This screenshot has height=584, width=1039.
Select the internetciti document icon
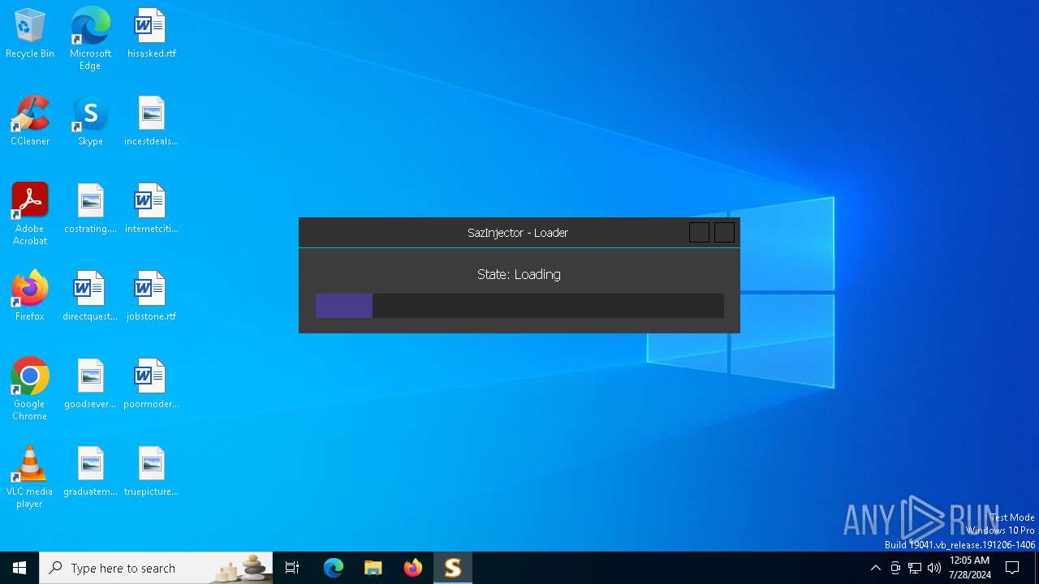[151, 209]
